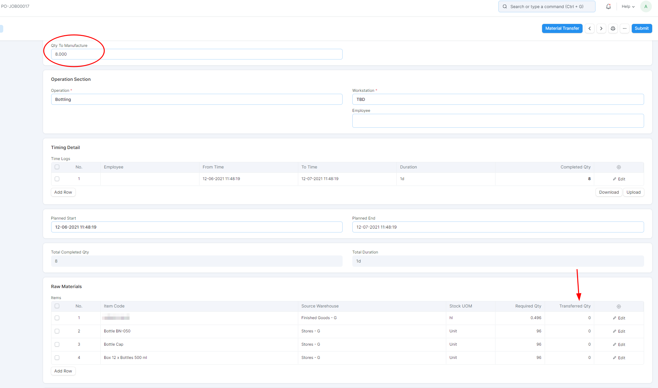
Task: Open Time Logs table settings gear
Action: click(618, 167)
